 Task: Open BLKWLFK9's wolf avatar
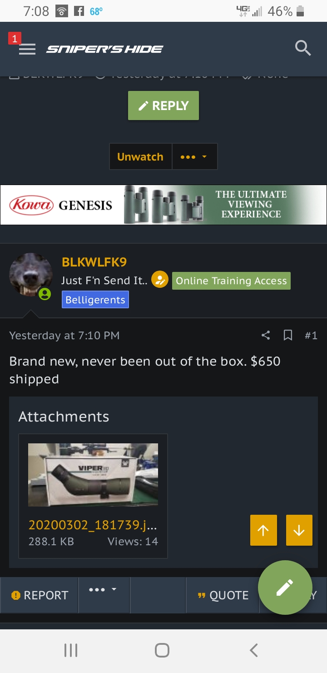pyautogui.click(x=31, y=275)
